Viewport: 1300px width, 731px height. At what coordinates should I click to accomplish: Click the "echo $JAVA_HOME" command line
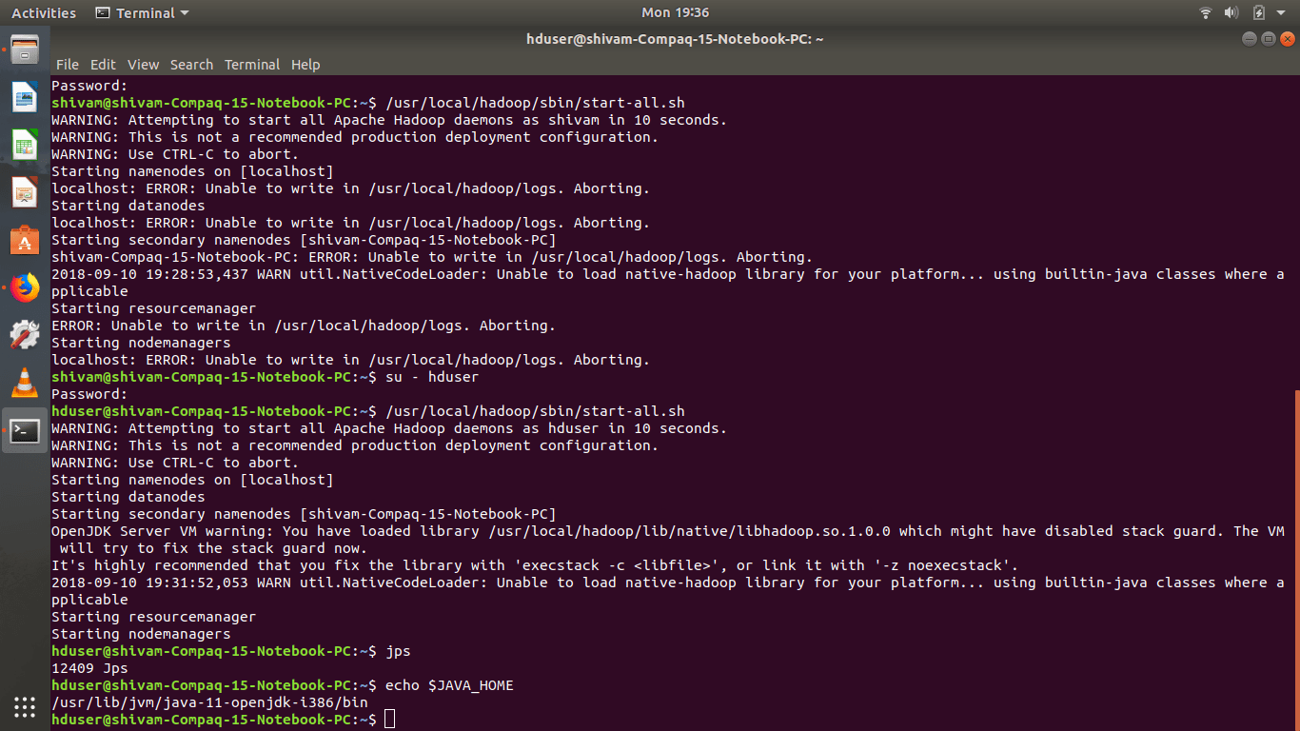click(283, 685)
